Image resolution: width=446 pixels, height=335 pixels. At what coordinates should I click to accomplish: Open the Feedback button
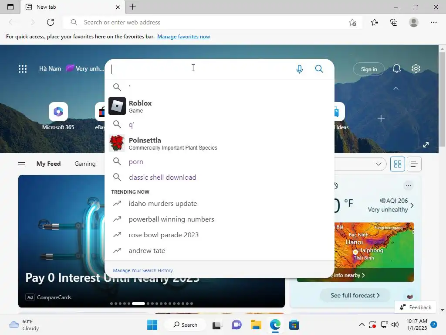coord(415,308)
